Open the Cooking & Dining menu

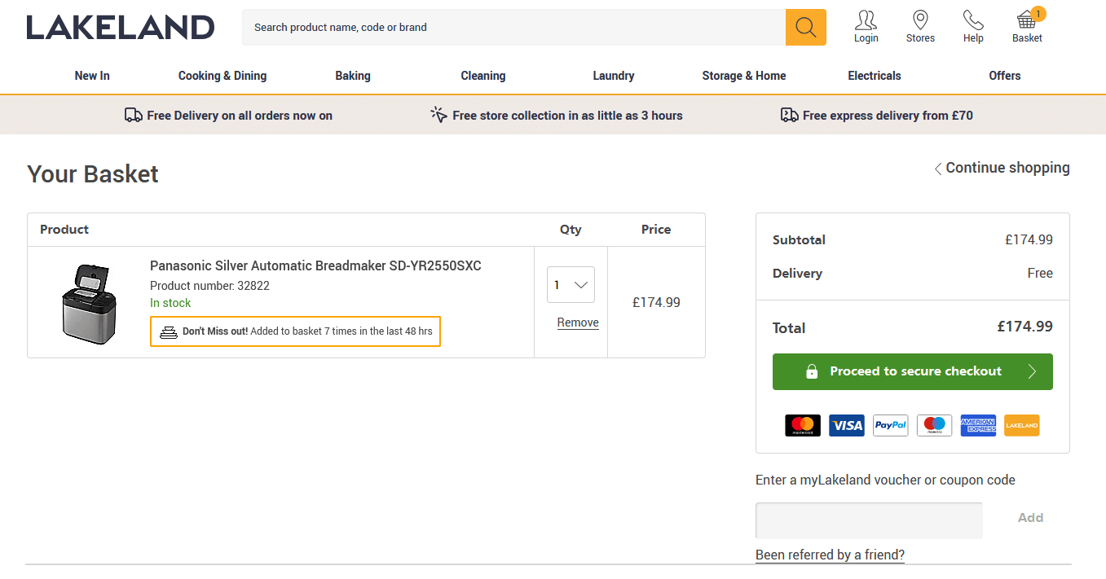223,76
